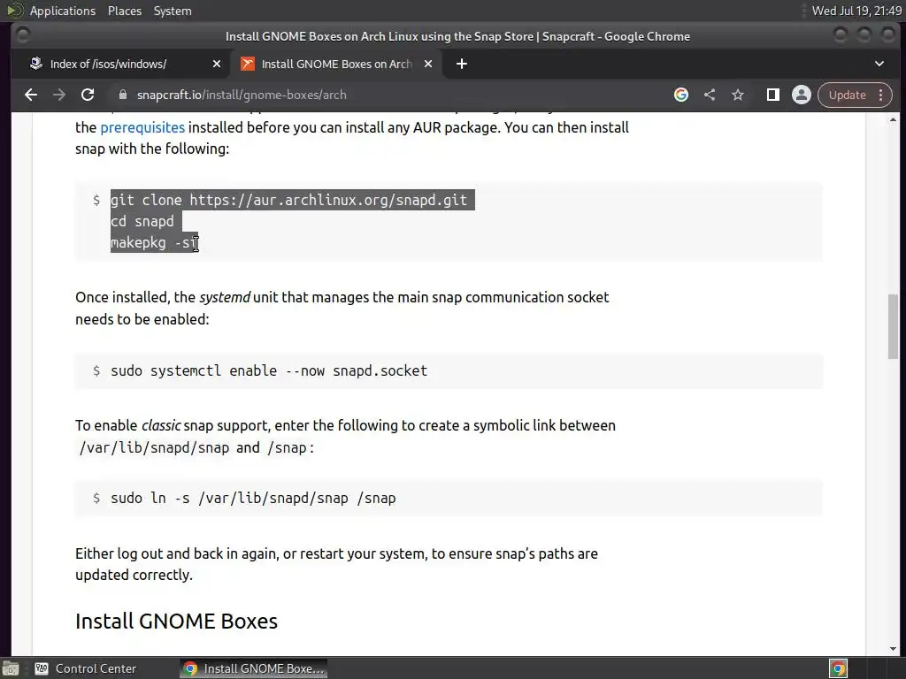Click the MATE logo in top panel
This screenshot has height=679, width=906.
click(x=15, y=11)
